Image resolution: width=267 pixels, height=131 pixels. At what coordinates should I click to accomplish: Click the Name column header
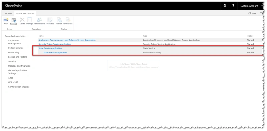click(x=41, y=36)
